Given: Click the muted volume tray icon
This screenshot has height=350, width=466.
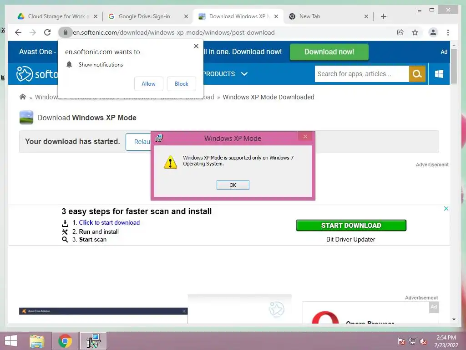Looking at the screenshot, I should 423,341.
